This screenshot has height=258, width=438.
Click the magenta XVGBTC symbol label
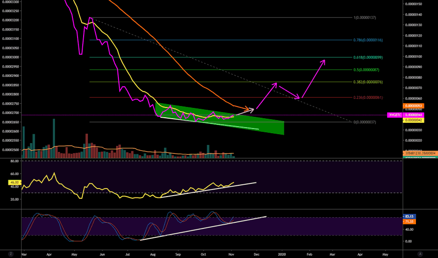point(395,115)
